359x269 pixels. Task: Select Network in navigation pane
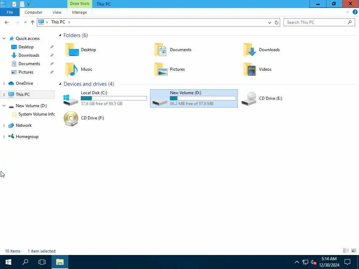[23, 125]
